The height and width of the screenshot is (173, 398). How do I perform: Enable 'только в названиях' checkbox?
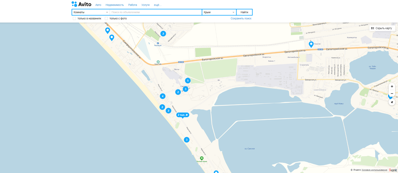pyautogui.click(x=74, y=19)
